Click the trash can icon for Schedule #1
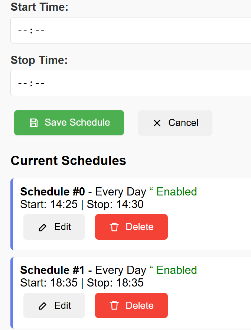Screen dimensions: 251x330 114,305
